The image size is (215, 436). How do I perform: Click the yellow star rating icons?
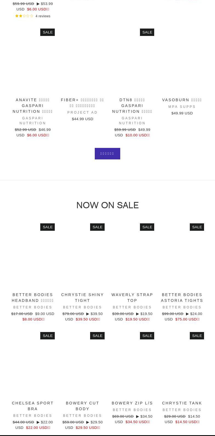[x=24, y=16]
